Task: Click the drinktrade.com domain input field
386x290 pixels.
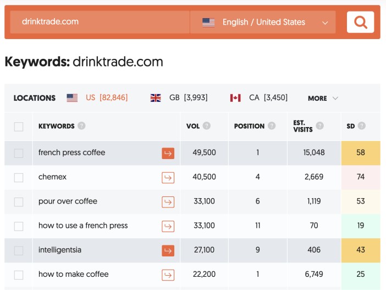Action: tap(99, 22)
